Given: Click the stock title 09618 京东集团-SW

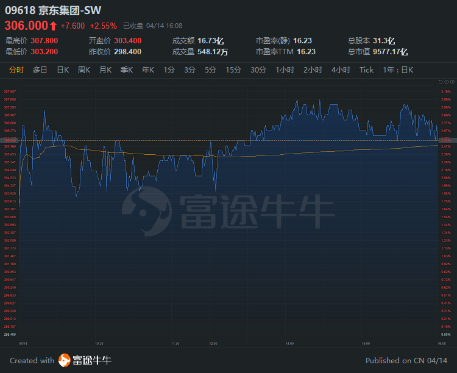Looking at the screenshot, I should pos(53,10).
